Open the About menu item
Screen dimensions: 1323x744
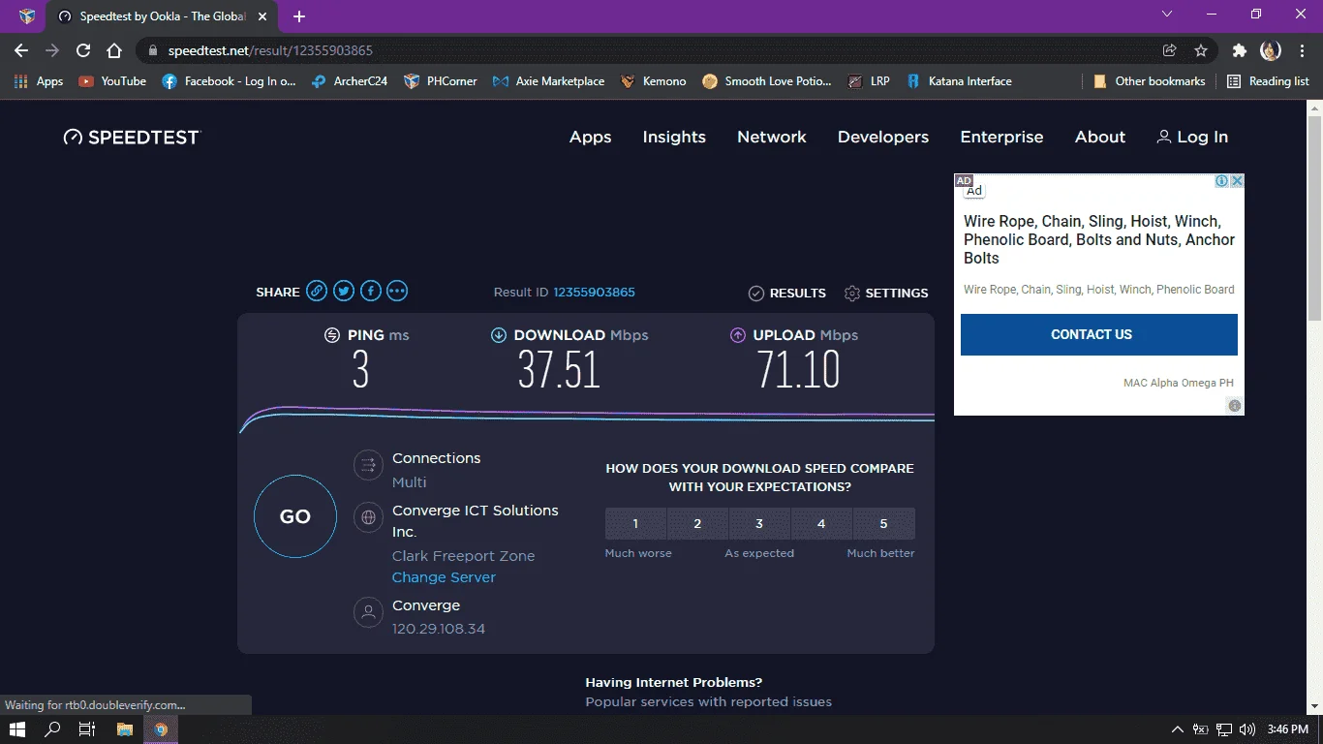[1100, 137]
